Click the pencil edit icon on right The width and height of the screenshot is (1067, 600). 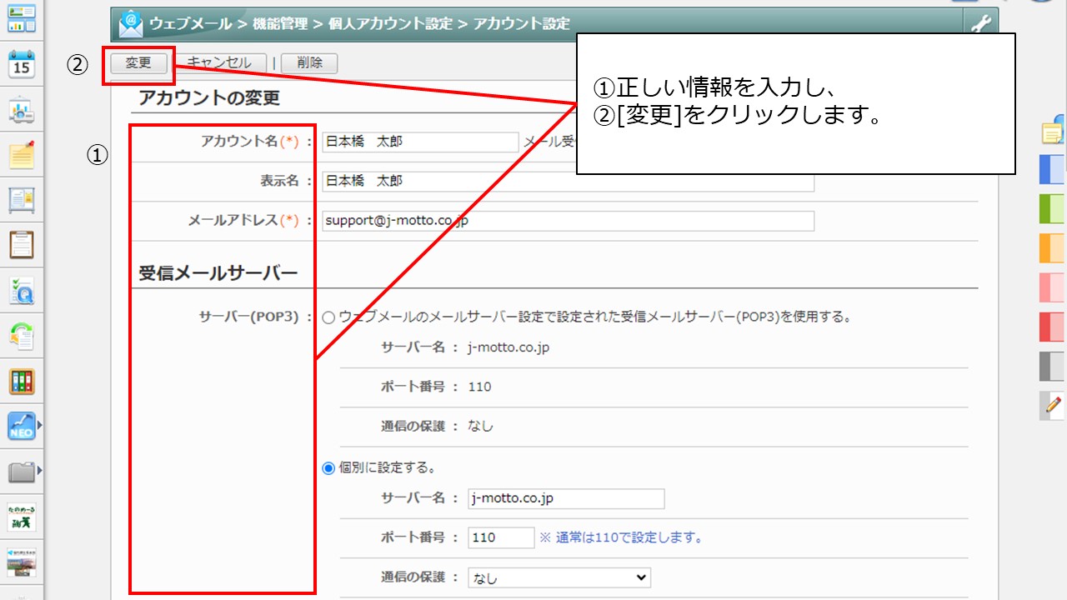(x=1052, y=405)
